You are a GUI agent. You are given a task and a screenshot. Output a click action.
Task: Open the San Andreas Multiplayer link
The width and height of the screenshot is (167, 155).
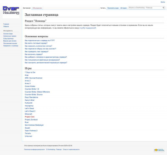[x=34, y=125]
